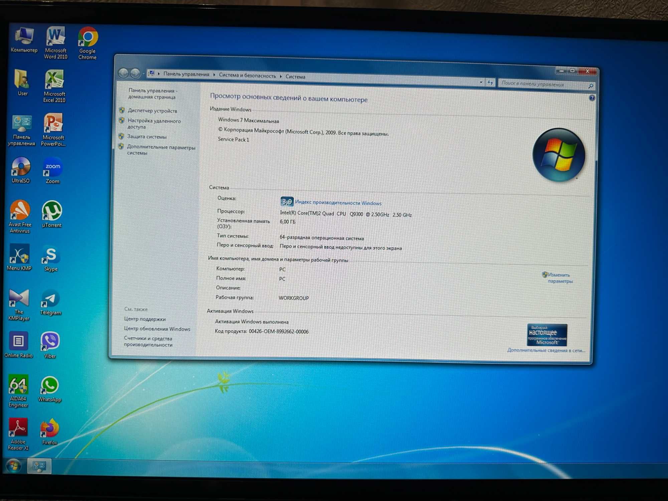Expand arrow before Панель управления breadcrumb

[x=159, y=74]
